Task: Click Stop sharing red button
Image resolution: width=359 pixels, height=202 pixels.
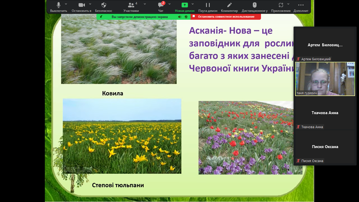Action: pos(226,17)
